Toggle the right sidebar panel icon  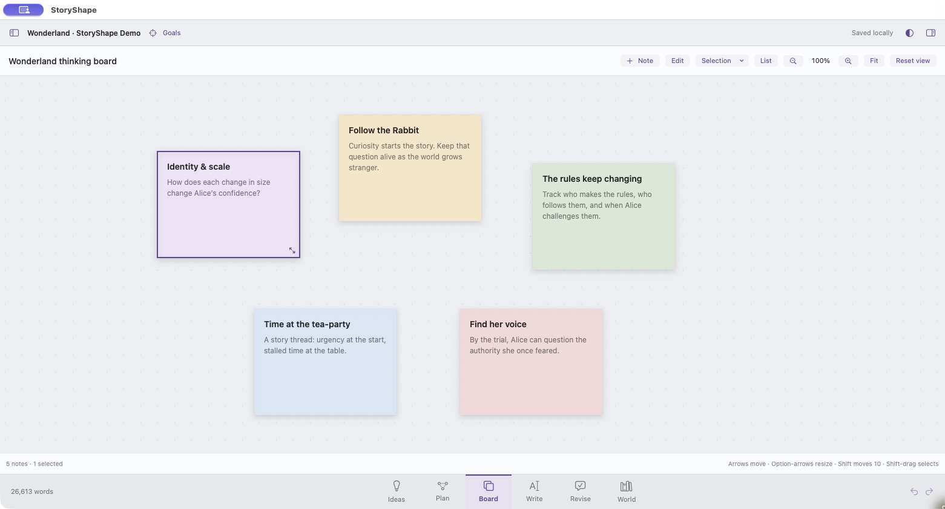pos(931,33)
